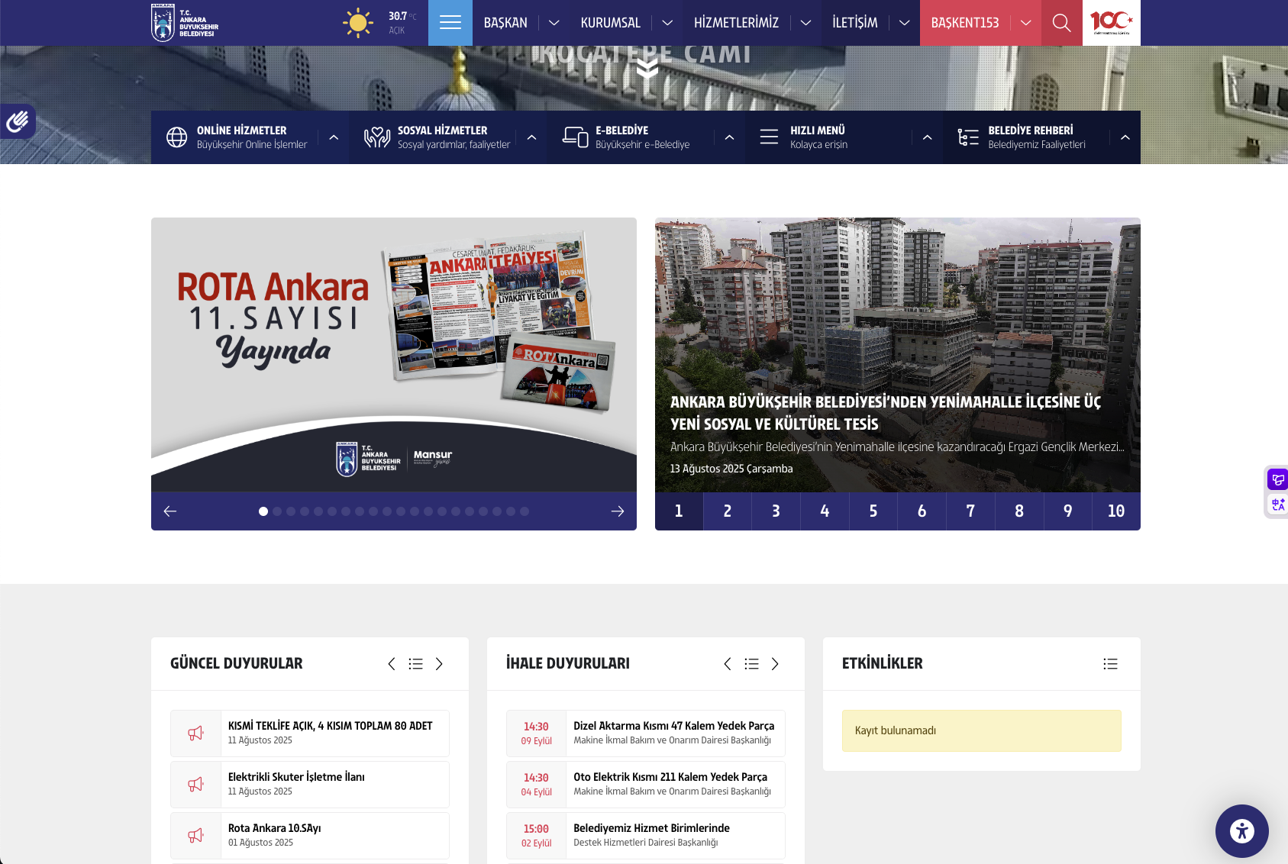Viewport: 1288px width, 864px height.
Task: Click the Hızlı Menü lines icon
Action: point(770,137)
